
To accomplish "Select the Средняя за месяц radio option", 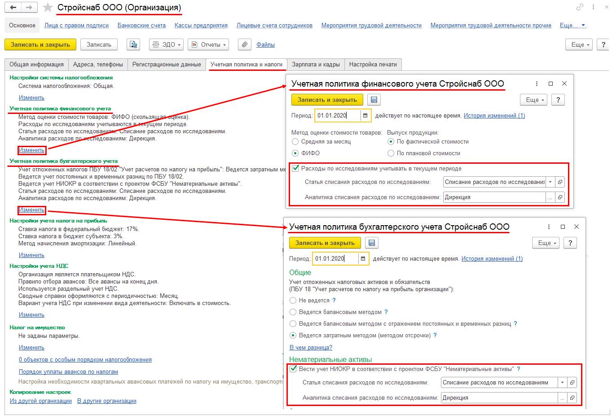I will (x=295, y=142).
